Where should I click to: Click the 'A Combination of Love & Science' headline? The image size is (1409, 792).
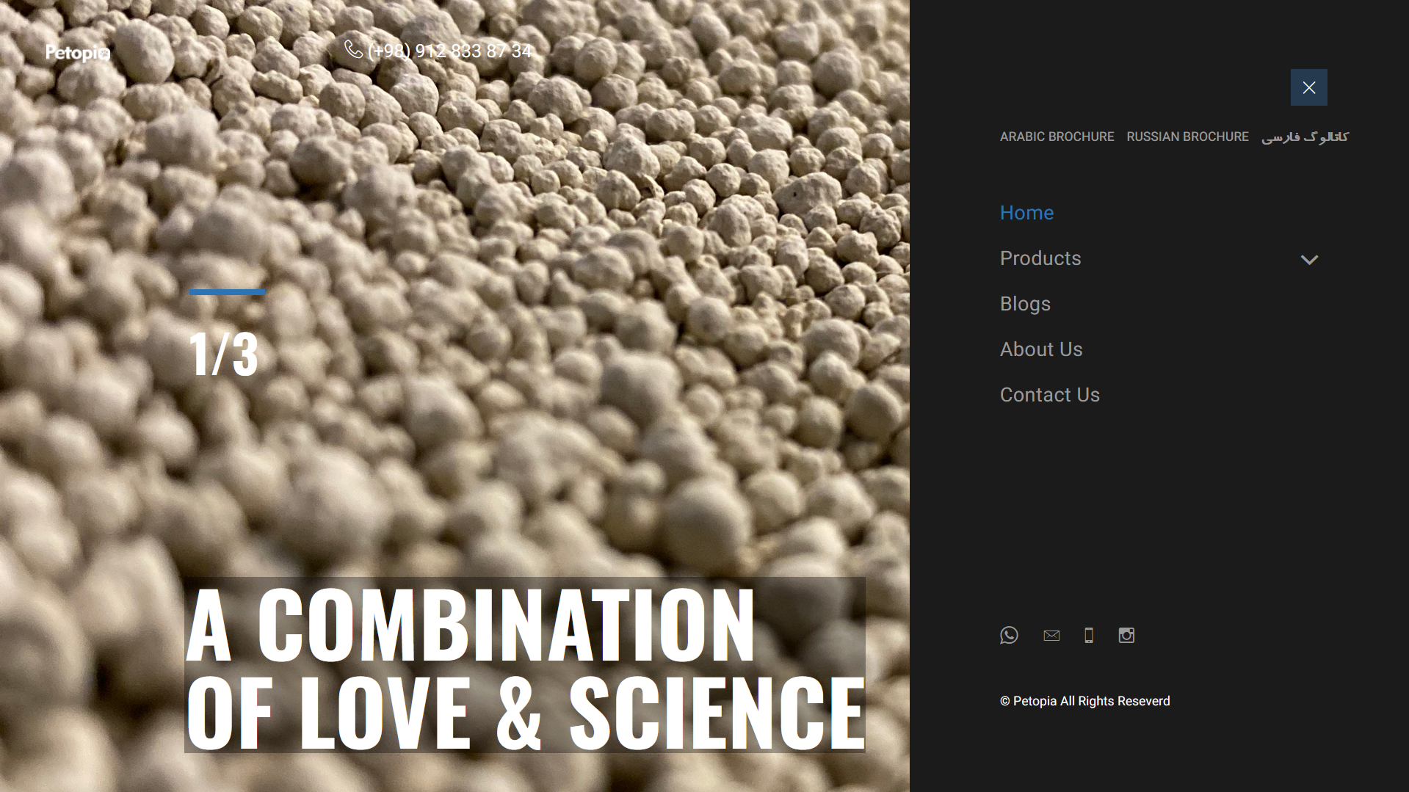[525, 666]
